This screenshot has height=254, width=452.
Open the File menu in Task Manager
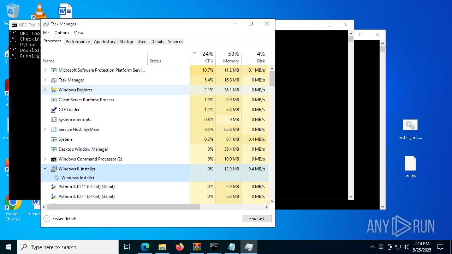pyautogui.click(x=46, y=33)
